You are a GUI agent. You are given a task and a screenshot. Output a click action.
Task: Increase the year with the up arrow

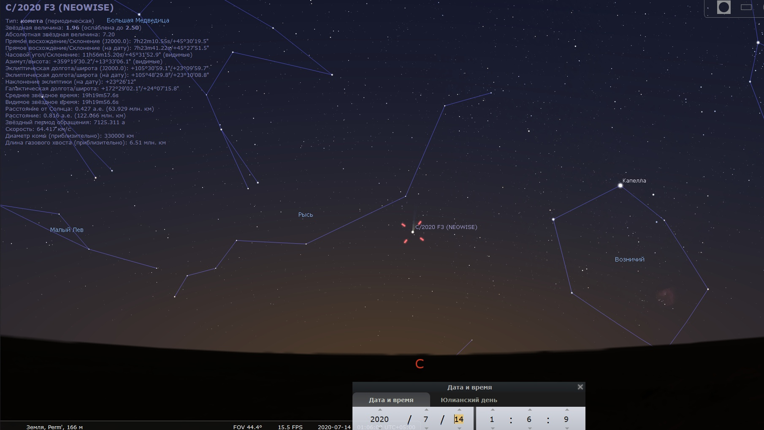click(380, 410)
